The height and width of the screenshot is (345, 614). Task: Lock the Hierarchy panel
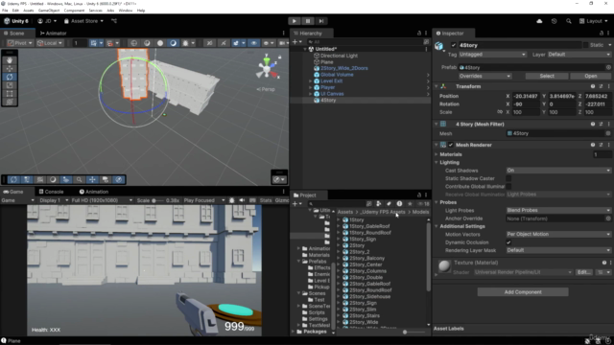[419, 34]
